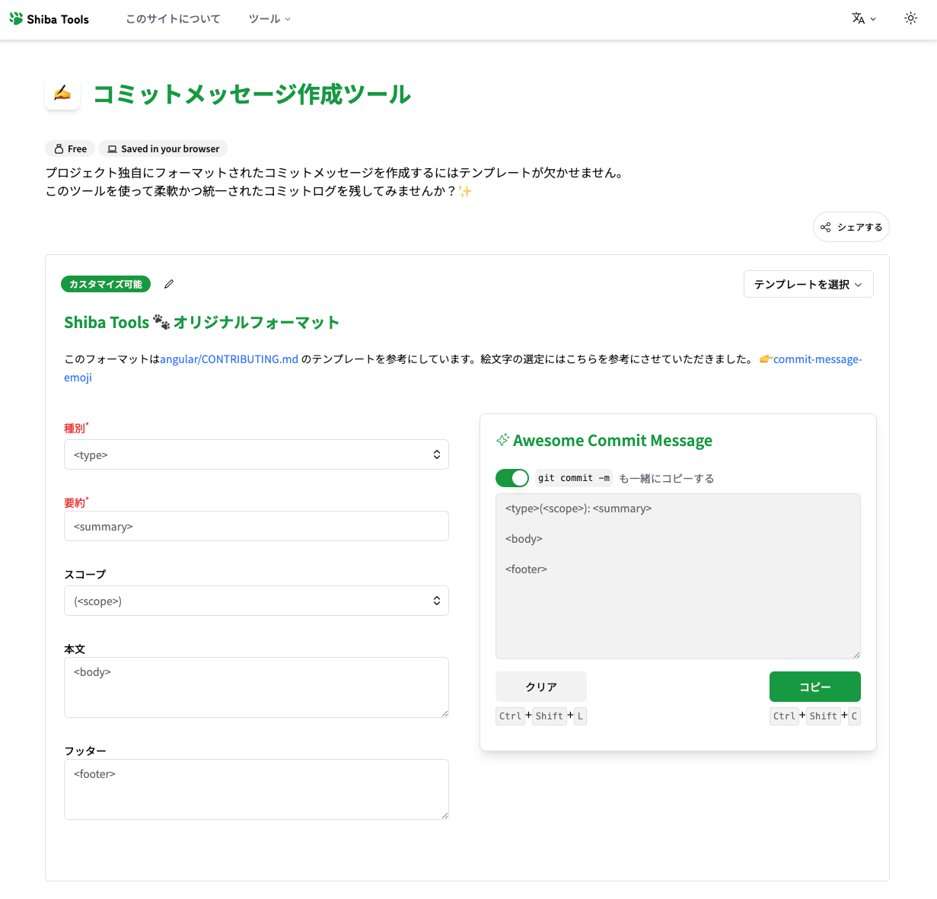The width and height of the screenshot is (937, 899).
Task: Open the <scope> dropdown under スコープ
Action: coord(257,601)
